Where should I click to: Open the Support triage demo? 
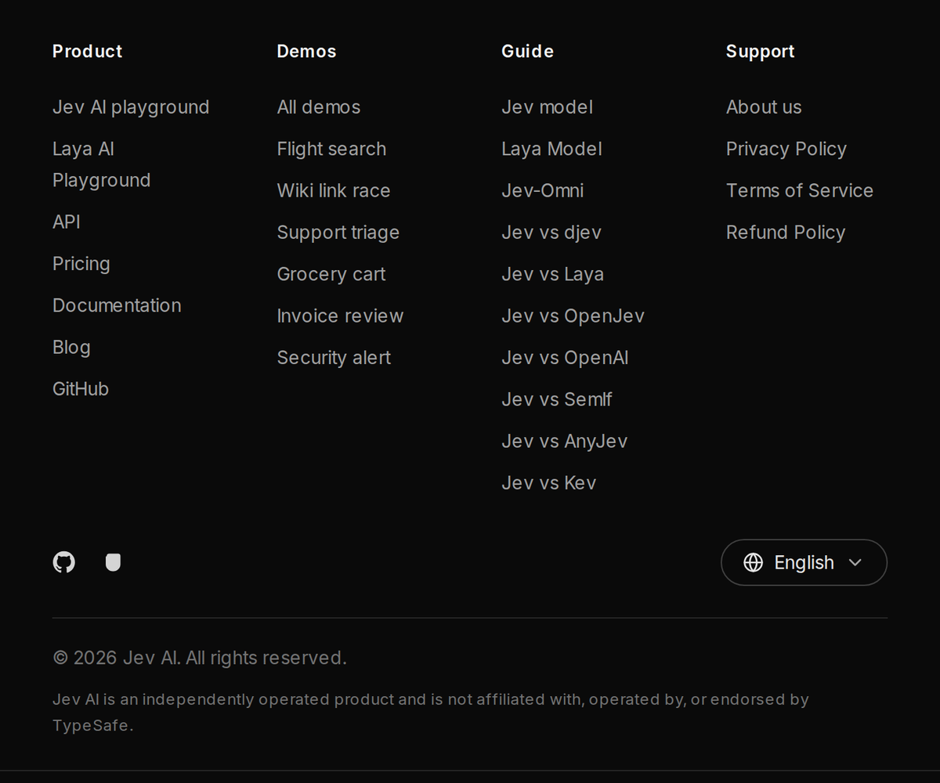tap(338, 233)
